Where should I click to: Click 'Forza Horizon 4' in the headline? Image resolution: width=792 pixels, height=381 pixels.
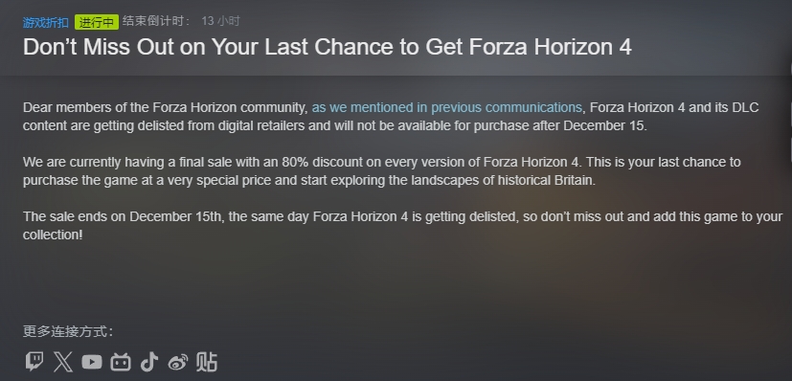coord(550,47)
